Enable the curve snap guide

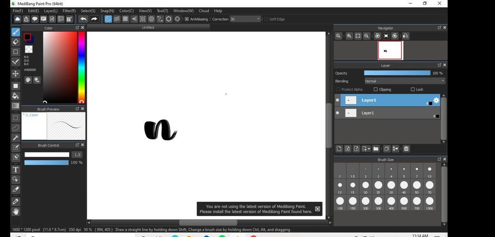(160, 19)
